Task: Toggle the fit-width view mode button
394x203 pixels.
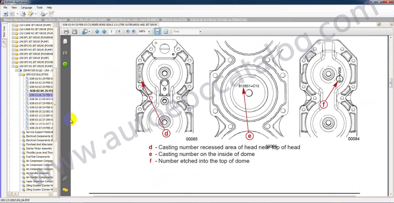Action: (157, 31)
